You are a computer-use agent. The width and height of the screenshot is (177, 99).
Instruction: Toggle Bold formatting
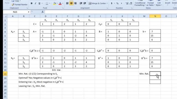tap(32, 3)
